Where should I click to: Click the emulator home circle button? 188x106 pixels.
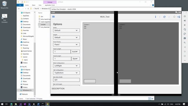click(185, 52)
